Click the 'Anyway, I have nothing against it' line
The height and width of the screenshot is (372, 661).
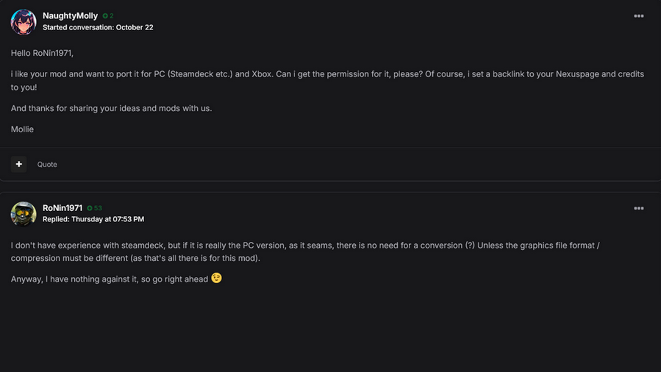click(x=110, y=279)
